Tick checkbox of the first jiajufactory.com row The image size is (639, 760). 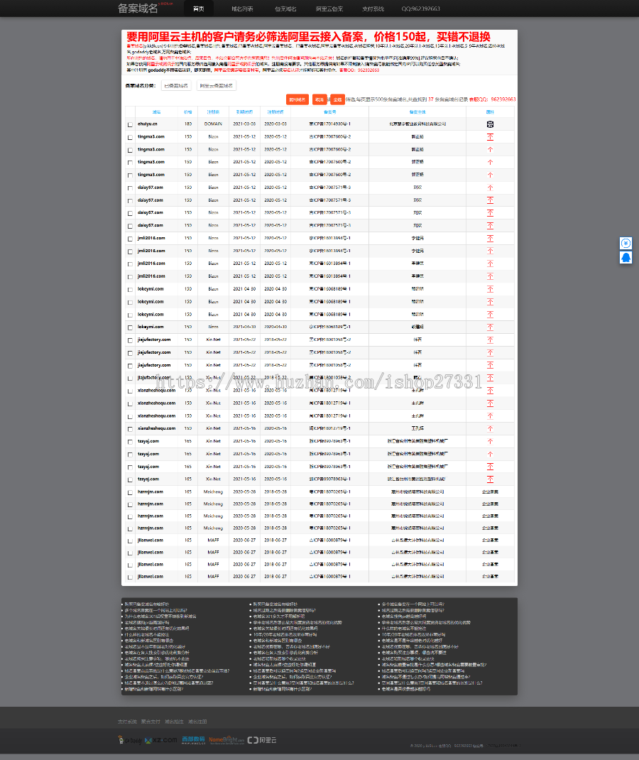130,340
